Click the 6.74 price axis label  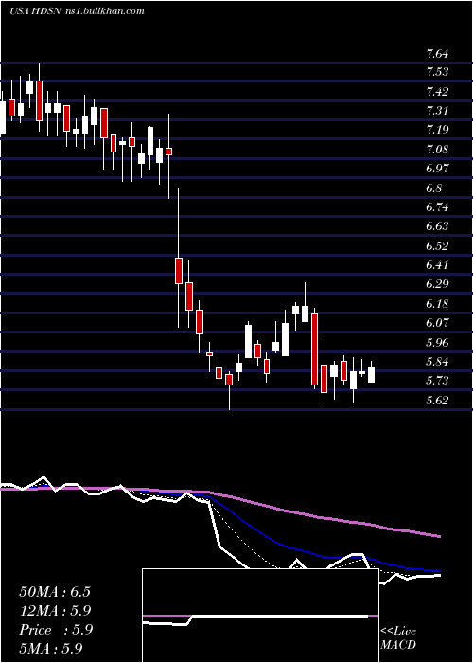click(437, 207)
